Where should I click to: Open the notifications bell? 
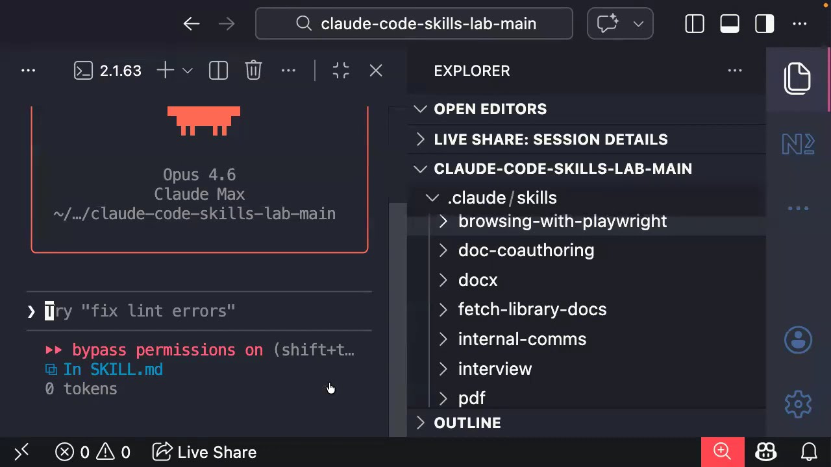[x=809, y=451]
